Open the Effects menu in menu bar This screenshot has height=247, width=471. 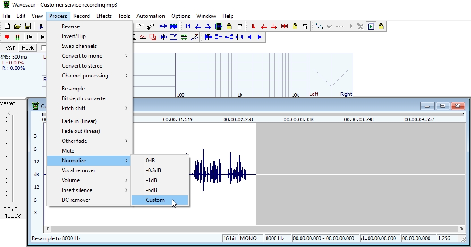point(104,16)
